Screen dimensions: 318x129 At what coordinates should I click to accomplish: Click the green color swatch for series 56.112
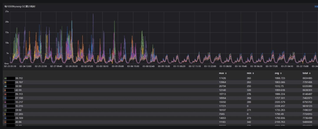click(6, 78)
